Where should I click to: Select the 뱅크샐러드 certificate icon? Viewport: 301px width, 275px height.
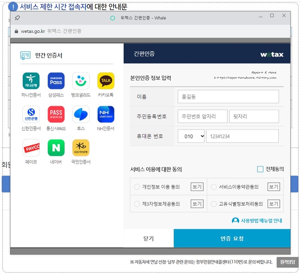(81, 81)
